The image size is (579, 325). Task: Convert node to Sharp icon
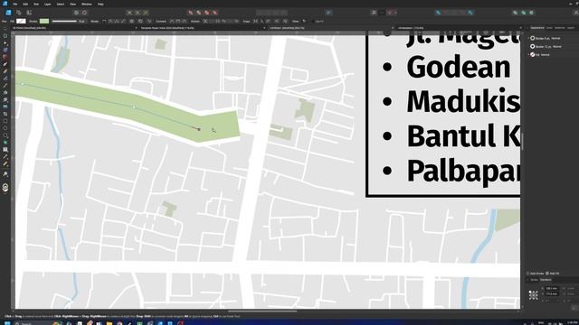point(172,22)
